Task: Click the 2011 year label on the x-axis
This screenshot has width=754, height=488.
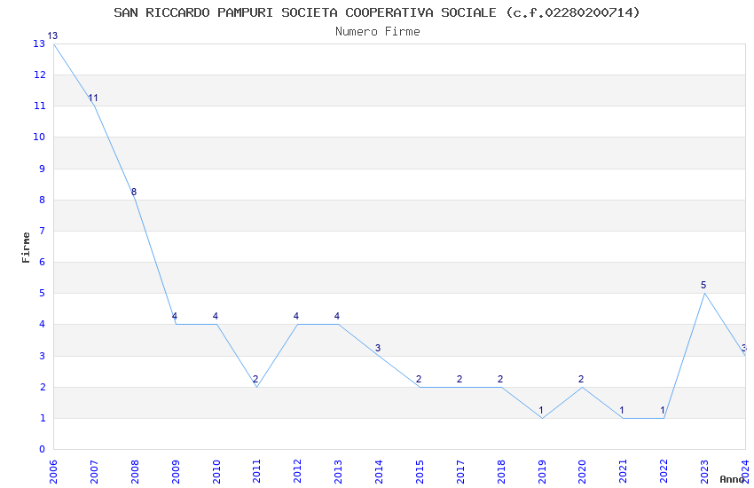Action: 256,472
